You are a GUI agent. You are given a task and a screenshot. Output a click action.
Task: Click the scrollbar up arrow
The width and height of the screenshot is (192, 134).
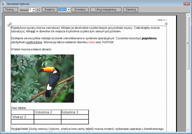(x=188, y=15)
